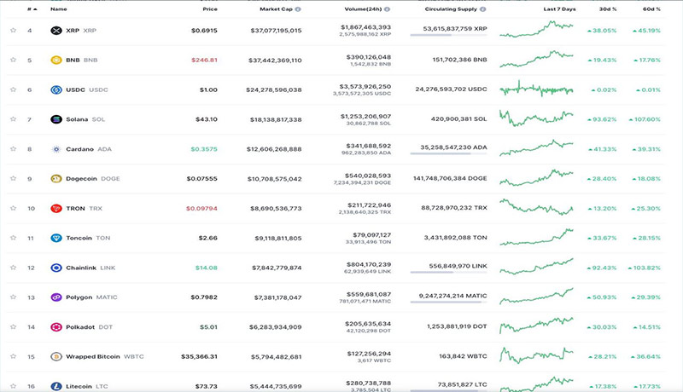This screenshot has height=392, width=683.
Task: Open the Wrapped Bitcoin page link
Action: 104,356
